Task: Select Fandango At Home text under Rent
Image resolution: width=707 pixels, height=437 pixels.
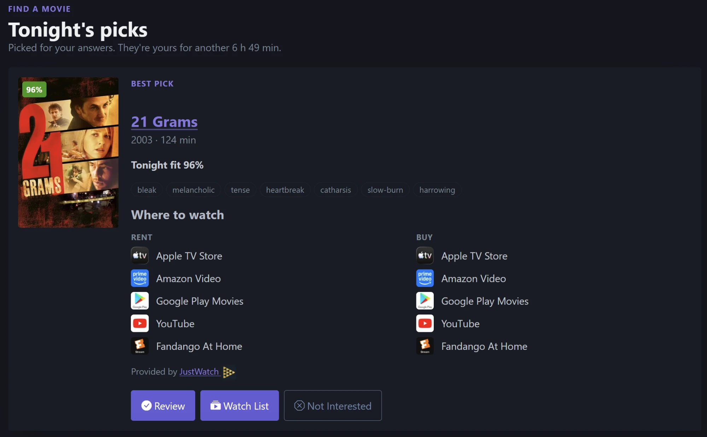Action: tap(199, 346)
